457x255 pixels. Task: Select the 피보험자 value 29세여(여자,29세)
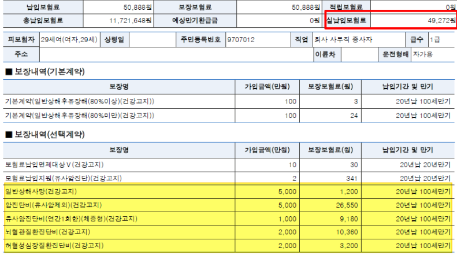click(69, 40)
